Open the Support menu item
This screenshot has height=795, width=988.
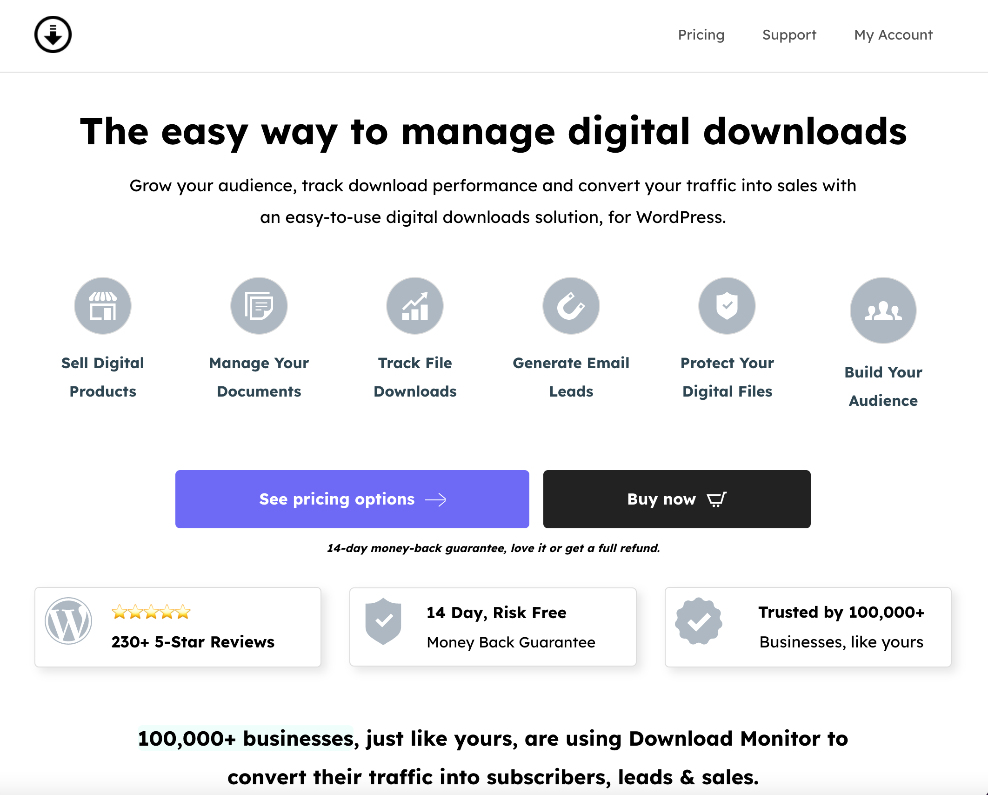pyautogui.click(x=789, y=35)
